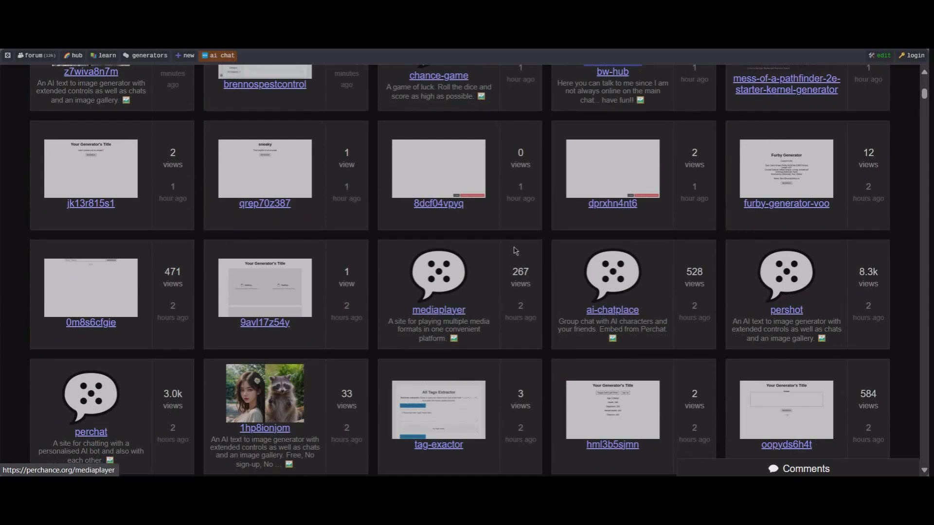Image resolution: width=934 pixels, height=525 pixels.
Task: Switch to the ai chat tab
Action: (x=217, y=55)
